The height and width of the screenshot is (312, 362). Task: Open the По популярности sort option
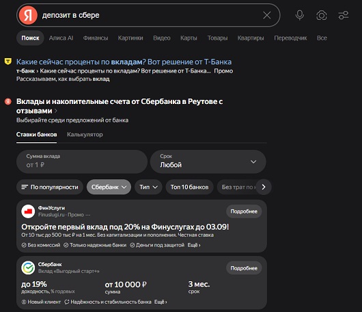(x=50, y=187)
